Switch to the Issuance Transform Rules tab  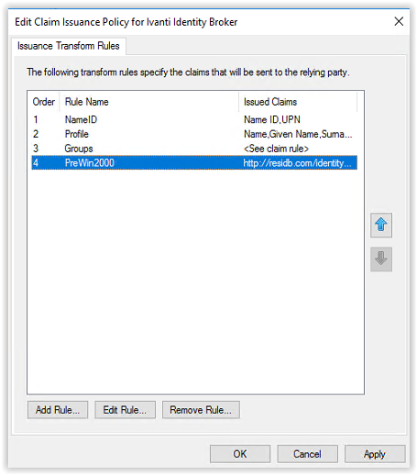[x=69, y=46]
